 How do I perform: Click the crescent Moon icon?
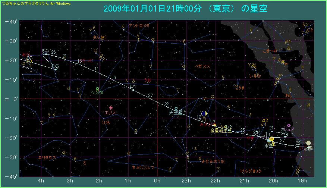point(204,113)
